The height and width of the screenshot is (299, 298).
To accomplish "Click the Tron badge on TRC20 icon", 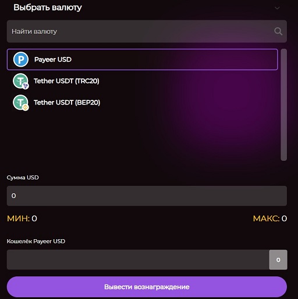I will pos(26,86).
